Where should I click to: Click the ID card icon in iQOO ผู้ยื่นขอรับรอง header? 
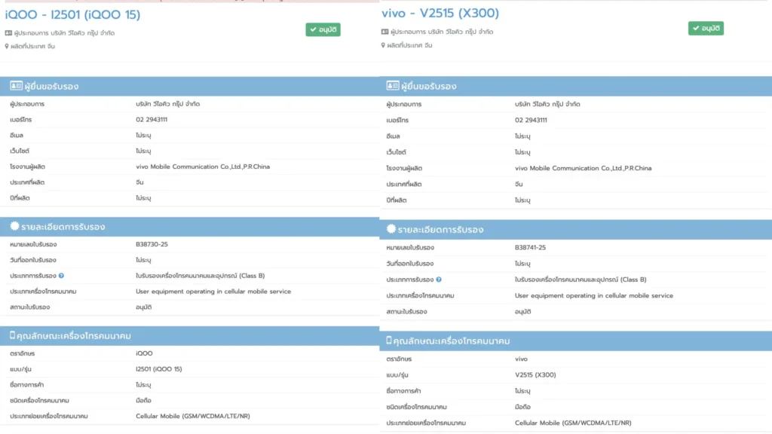(14, 86)
